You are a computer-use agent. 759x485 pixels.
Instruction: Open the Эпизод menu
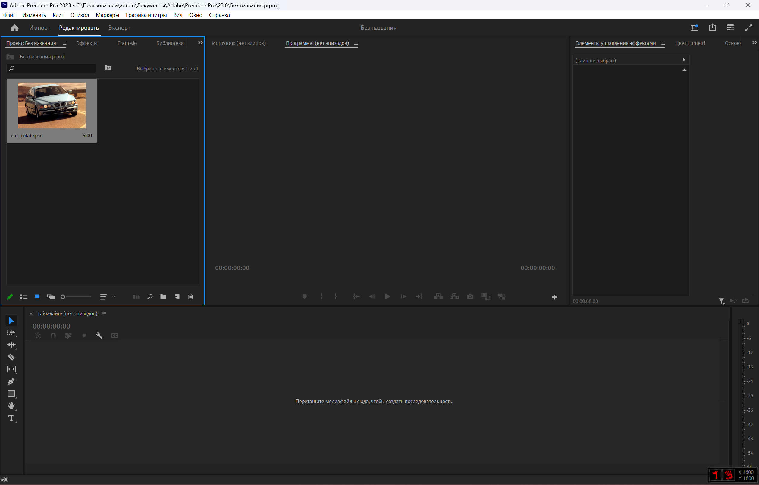click(80, 15)
